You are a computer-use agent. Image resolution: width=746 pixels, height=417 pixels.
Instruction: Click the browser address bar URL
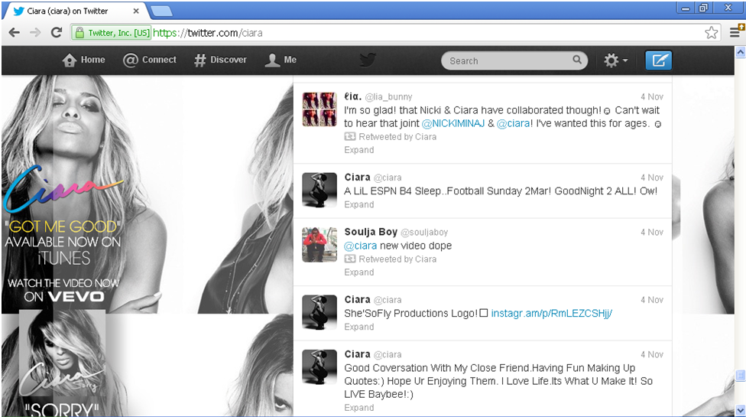[x=207, y=33]
